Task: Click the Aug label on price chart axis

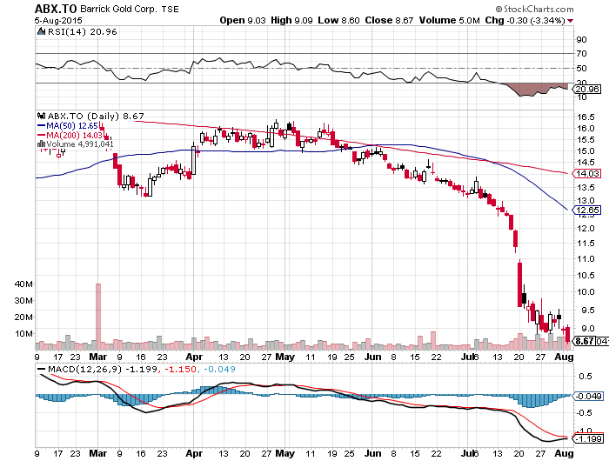Action: click(x=565, y=357)
